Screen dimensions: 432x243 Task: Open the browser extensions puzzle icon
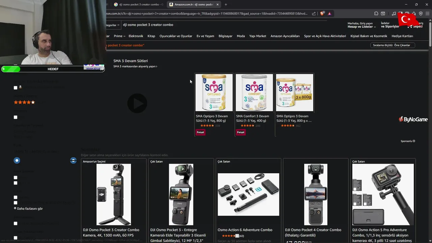[x=376, y=13]
